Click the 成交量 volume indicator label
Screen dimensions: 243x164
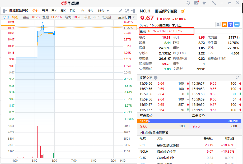pos(106,17)
